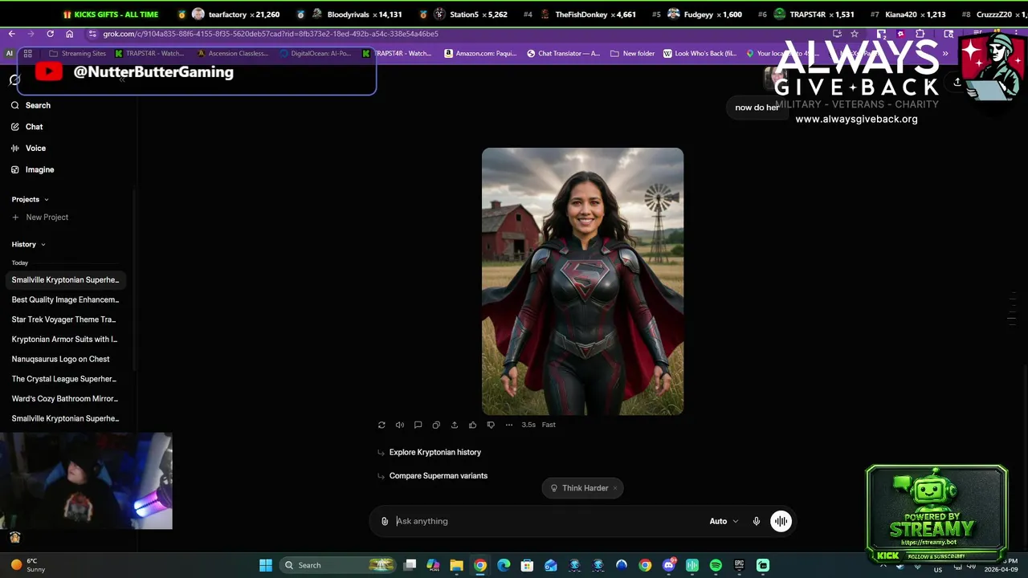
Task: Open Star Trek Voyager Theme Tra... chat
Action: tap(65, 320)
